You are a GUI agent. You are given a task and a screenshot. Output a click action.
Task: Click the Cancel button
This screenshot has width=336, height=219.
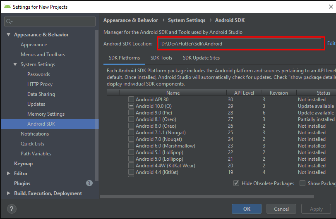[x=281, y=209]
